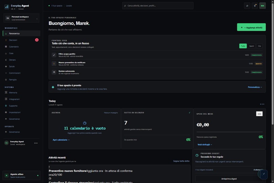Click the Impostazioni settings icon
Viewport: 274px width, 183px height.
click(x=6, y=112)
